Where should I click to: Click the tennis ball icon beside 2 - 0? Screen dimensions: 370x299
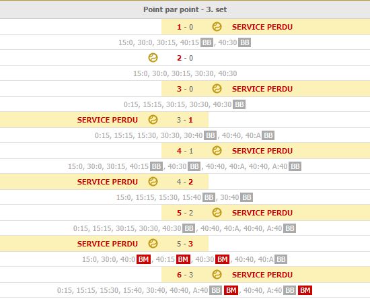(x=153, y=58)
